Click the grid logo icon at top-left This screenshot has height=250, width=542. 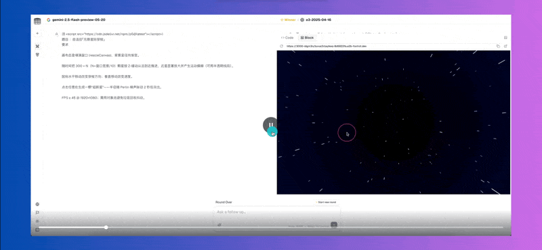click(x=37, y=22)
